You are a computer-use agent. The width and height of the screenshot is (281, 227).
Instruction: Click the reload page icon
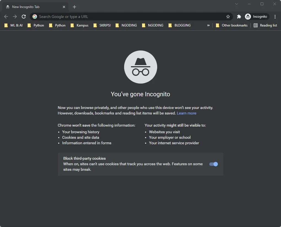(x=24, y=17)
